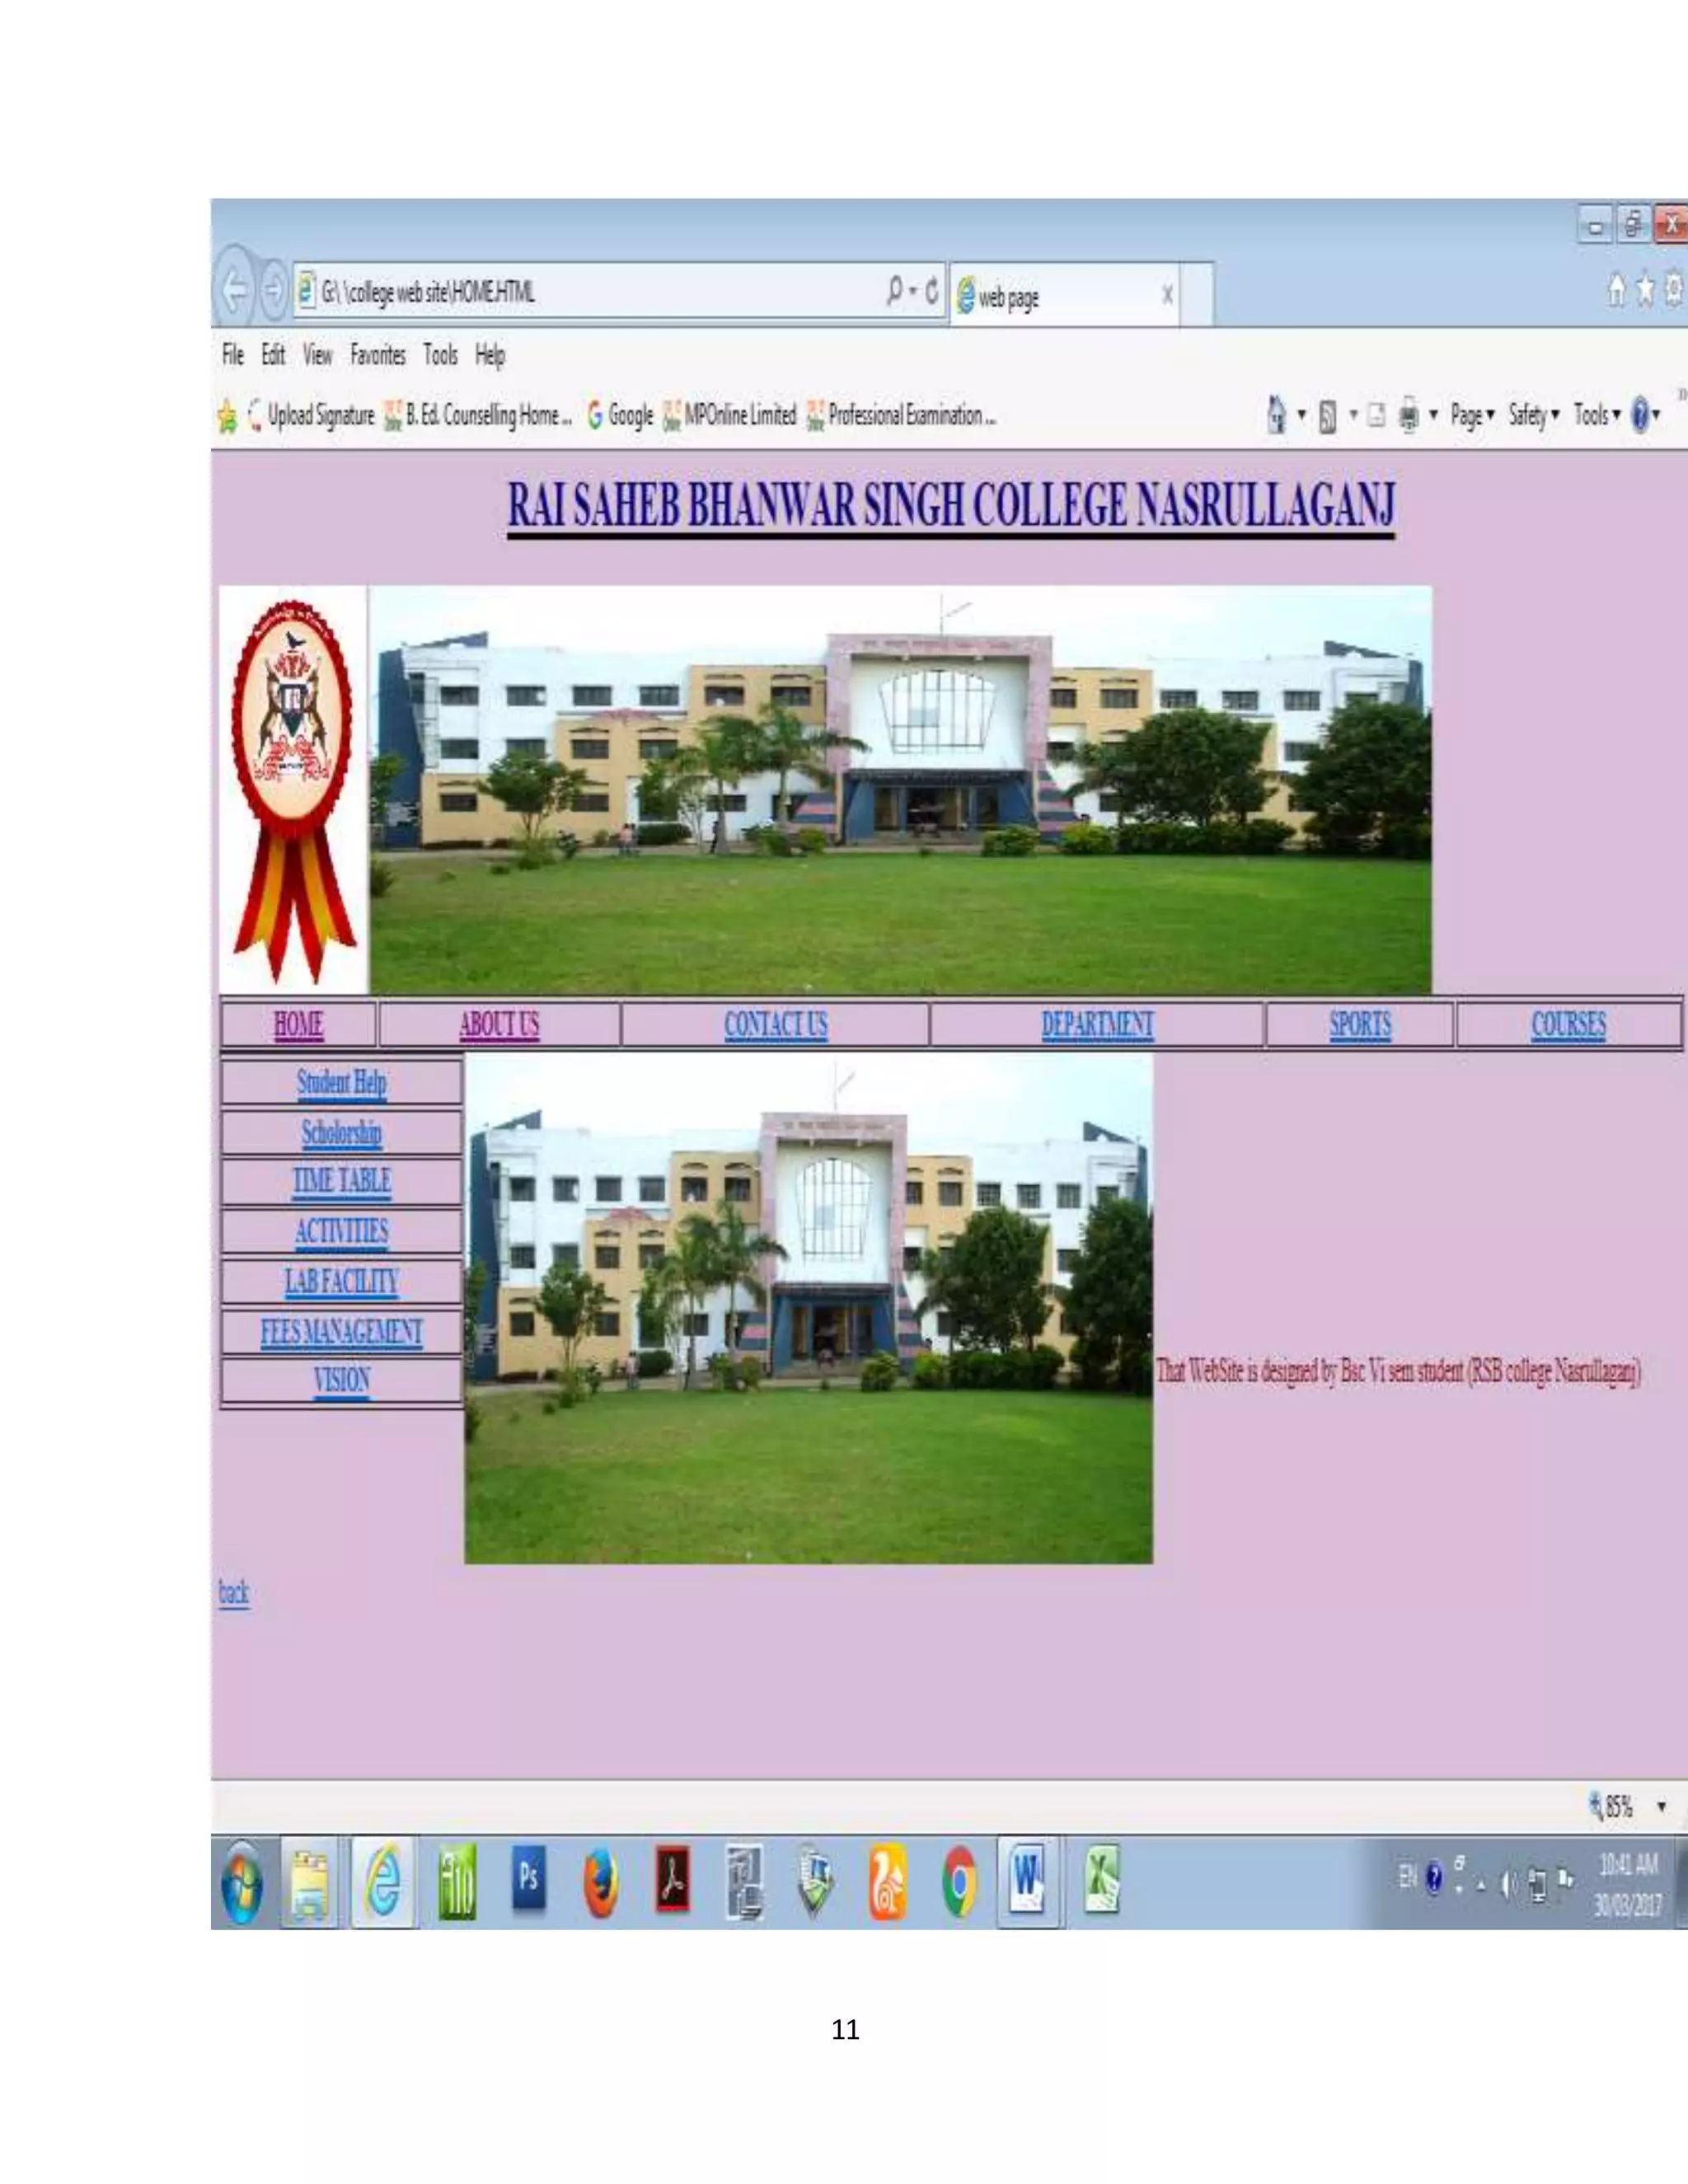The width and height of the screenshot is (1688, 2184).
Task: Click the Home icon in command bar
Action: pos(1277,414)
